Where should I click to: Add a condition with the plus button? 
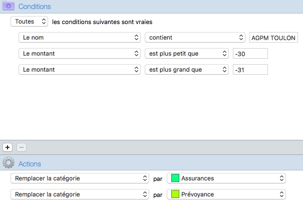point(8,147)
